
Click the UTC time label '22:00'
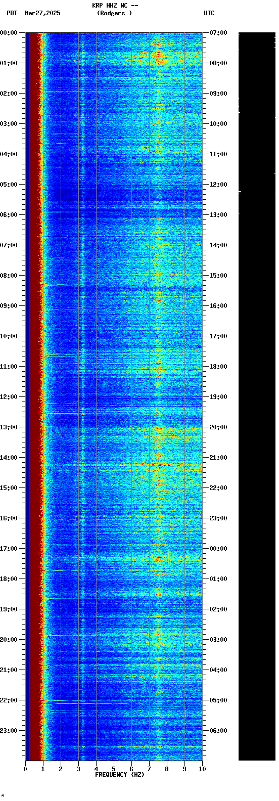[218, 488]
